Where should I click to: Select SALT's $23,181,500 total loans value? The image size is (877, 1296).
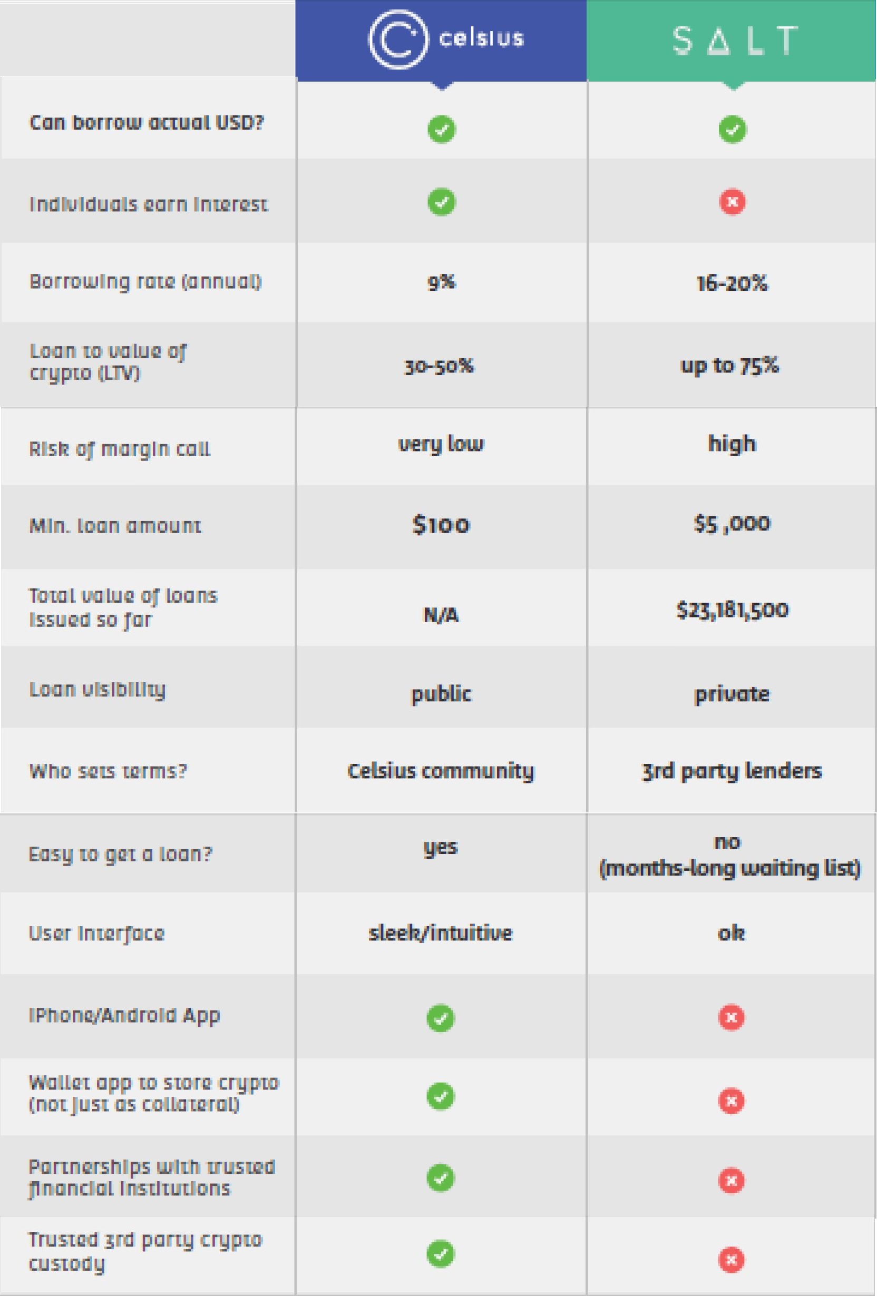[733, 610]
